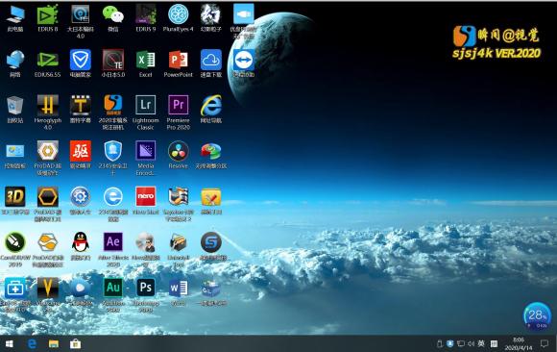557x352 pixels.
Task: Open the taskbar clock and date
Action: tap(519, 343)
